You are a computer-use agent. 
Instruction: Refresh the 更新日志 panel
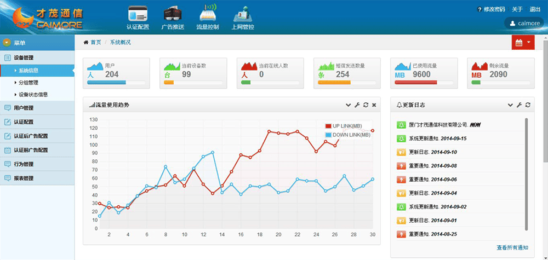[x=528, y=105]
